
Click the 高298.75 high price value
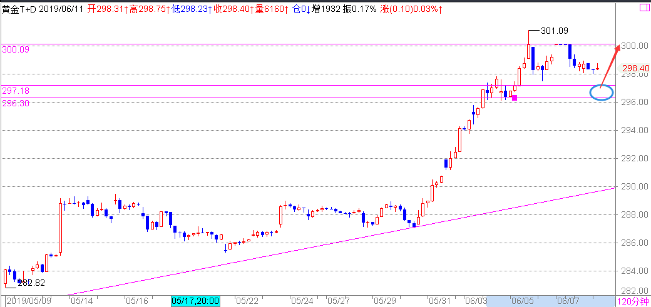coord(148,9)
